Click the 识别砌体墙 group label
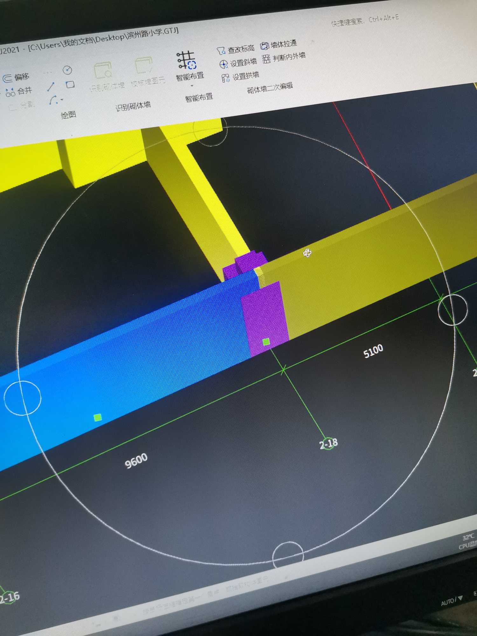Image resolution: width=477 pixels, height=636 pixels. pos(133,106)
